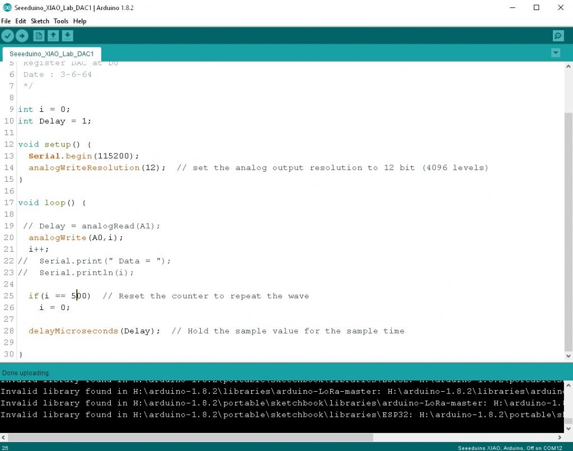Click the editor vertical scrollbar thumb
The image size is (573, 451).
tap(569, 231)
